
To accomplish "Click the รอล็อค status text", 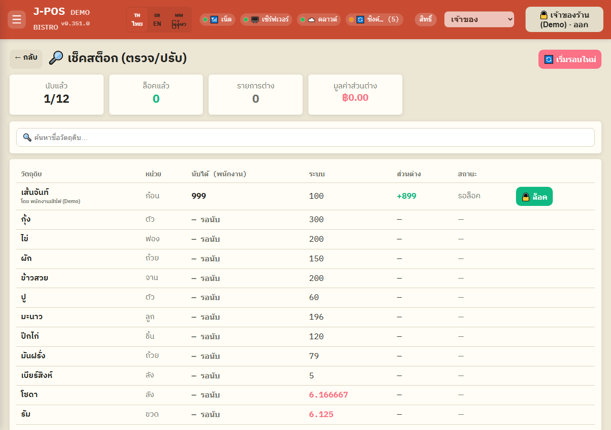I will pos(469,196).
